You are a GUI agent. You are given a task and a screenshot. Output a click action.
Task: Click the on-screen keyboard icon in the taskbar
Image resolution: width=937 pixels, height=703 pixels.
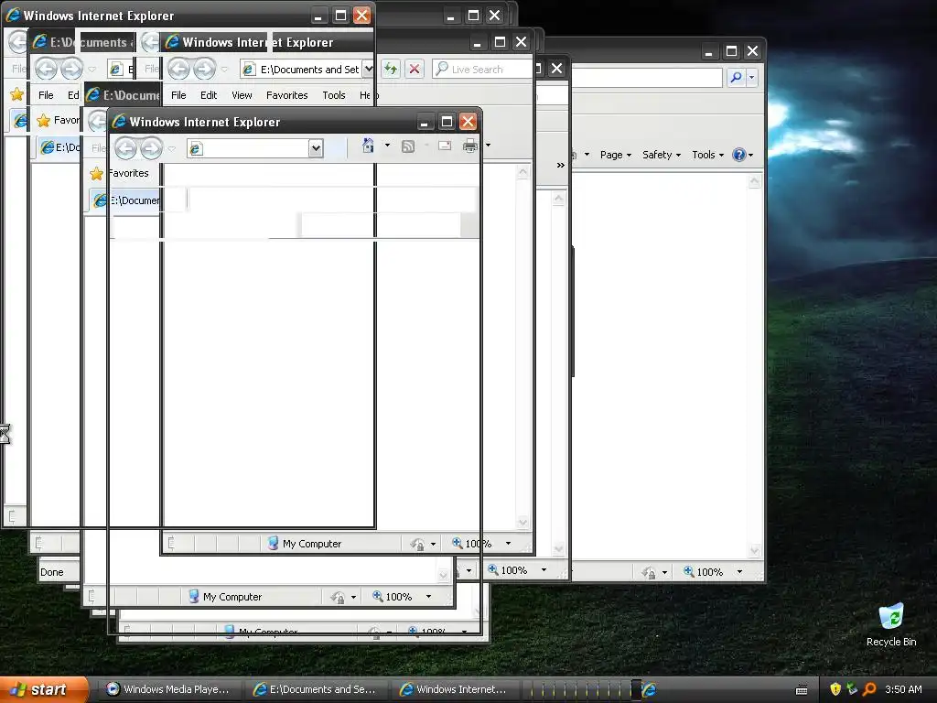tap(802, 690)
